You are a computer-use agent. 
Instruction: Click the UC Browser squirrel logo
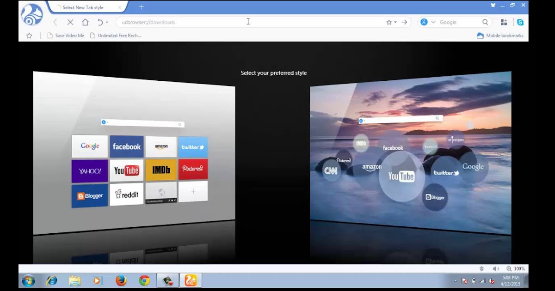pos(32,14)
